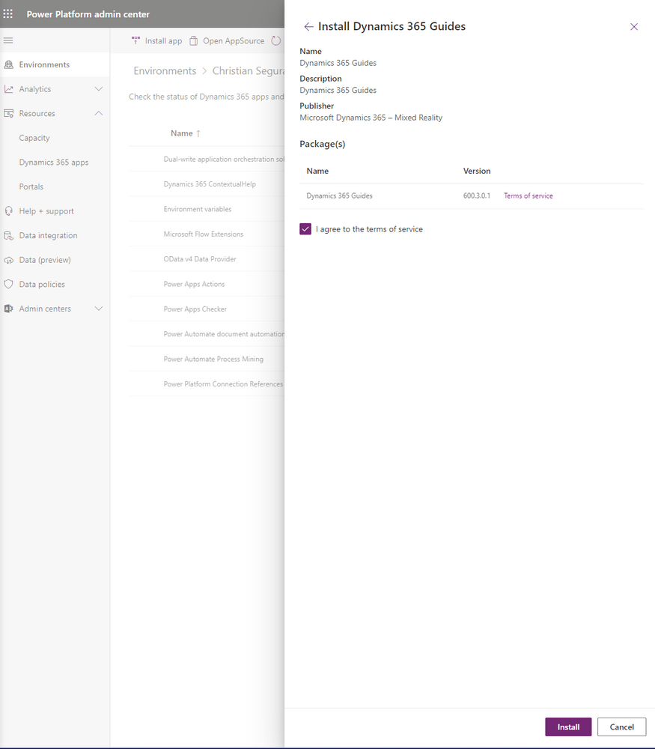Click the Help + support headset icon
Image resolution: width=655 pixels, height=749 pixels.
8,210
